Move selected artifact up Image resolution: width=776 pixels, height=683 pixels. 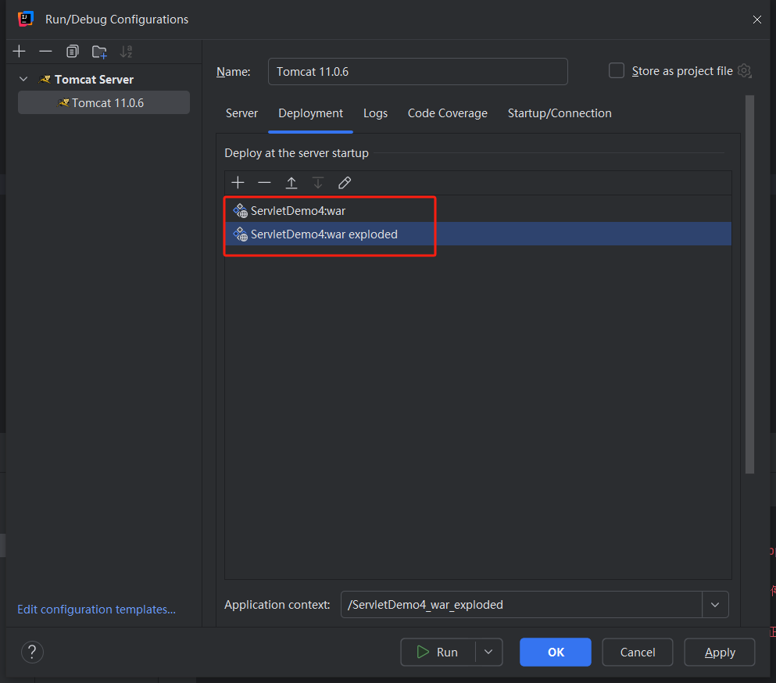click(x=291, y=183)
